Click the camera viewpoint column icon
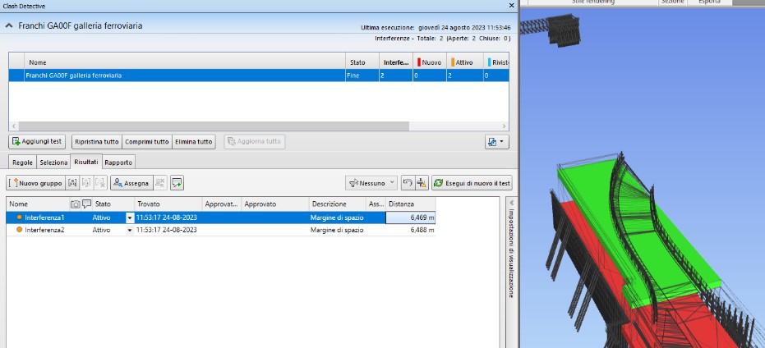 click(76, 204)
